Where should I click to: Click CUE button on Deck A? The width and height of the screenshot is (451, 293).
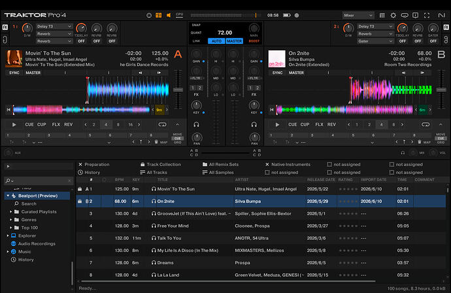point(29,125)
